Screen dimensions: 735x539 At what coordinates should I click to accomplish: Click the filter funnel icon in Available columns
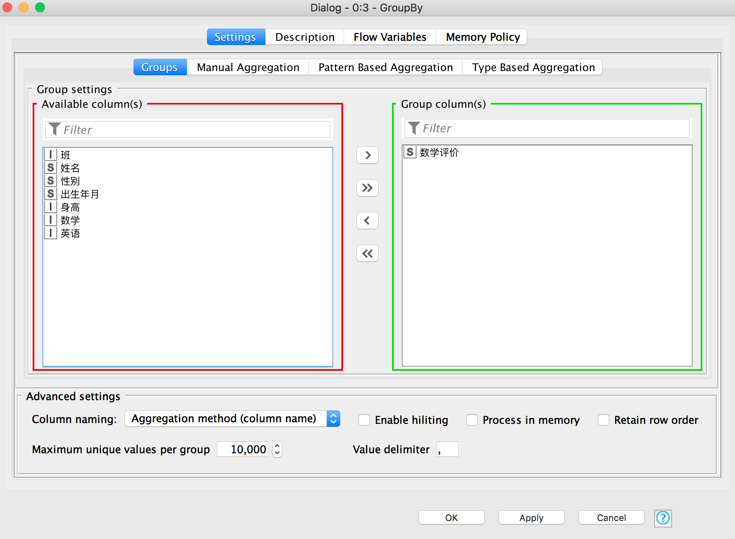[54, 129]
